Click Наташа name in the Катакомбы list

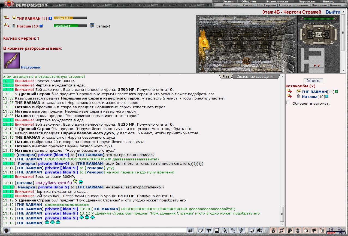click(x=310, y=97)
